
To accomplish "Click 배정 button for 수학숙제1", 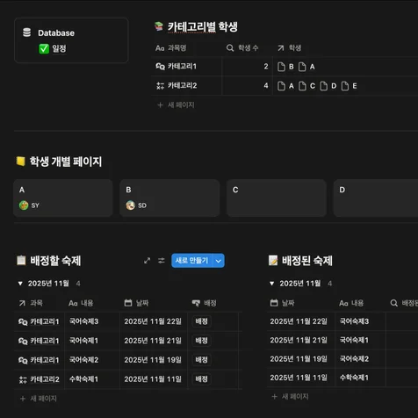I will [x=201, y=379].
